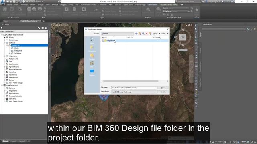The width and height of the screenshot is (257, 144).
Task: Select the Project Files folder row
Action: click(x=135, y=40)
